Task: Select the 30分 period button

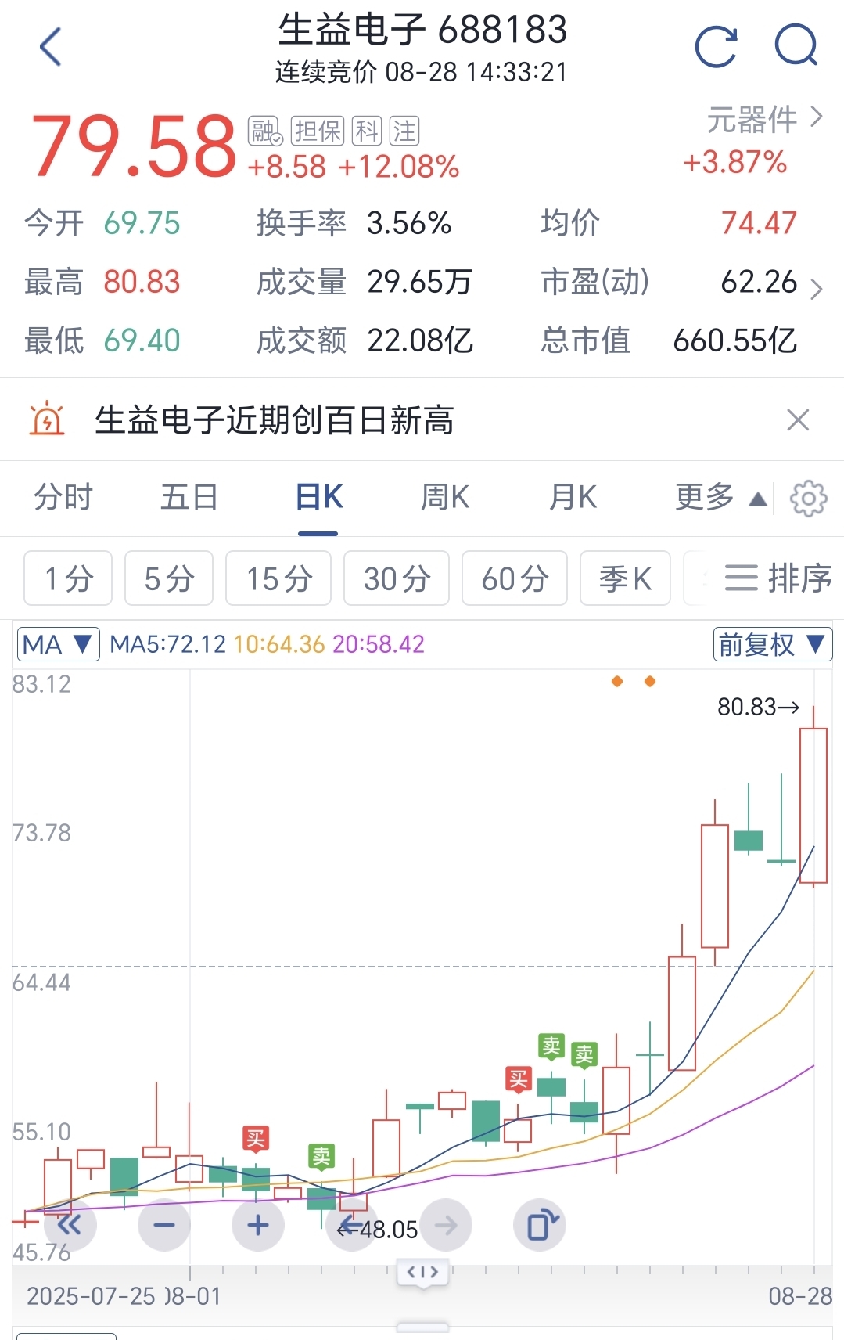Action: tap(397, 578)
